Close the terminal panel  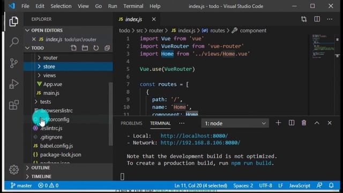(x=330, y=123)
